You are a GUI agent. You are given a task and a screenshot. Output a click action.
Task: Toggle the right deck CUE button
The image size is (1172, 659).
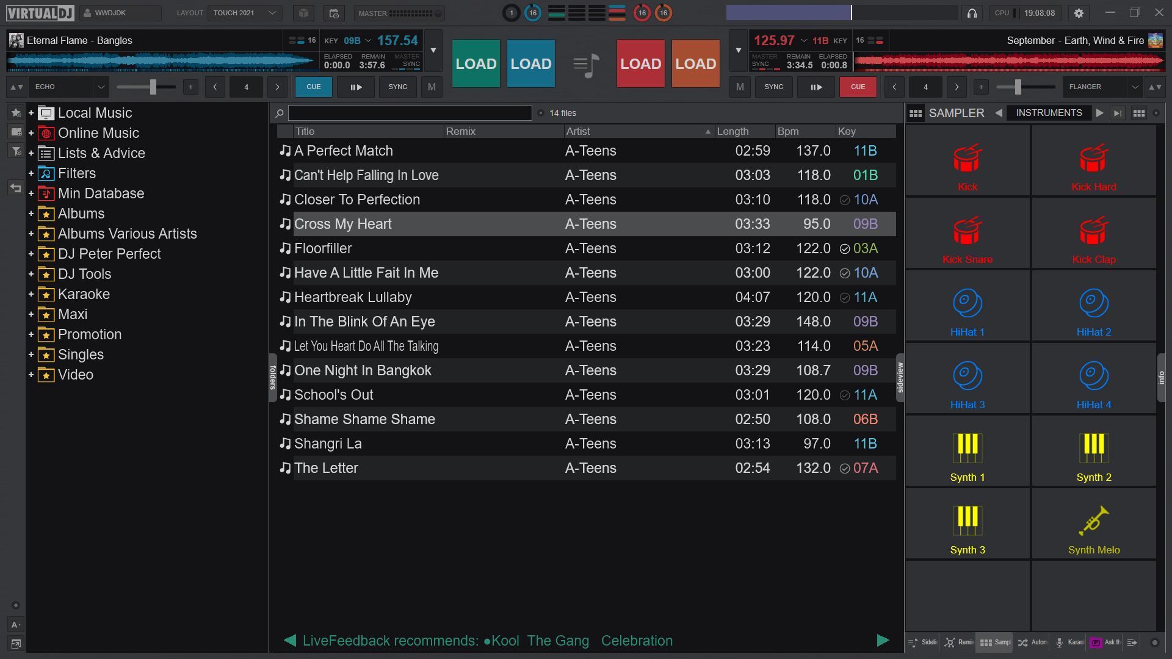[858, 87]
